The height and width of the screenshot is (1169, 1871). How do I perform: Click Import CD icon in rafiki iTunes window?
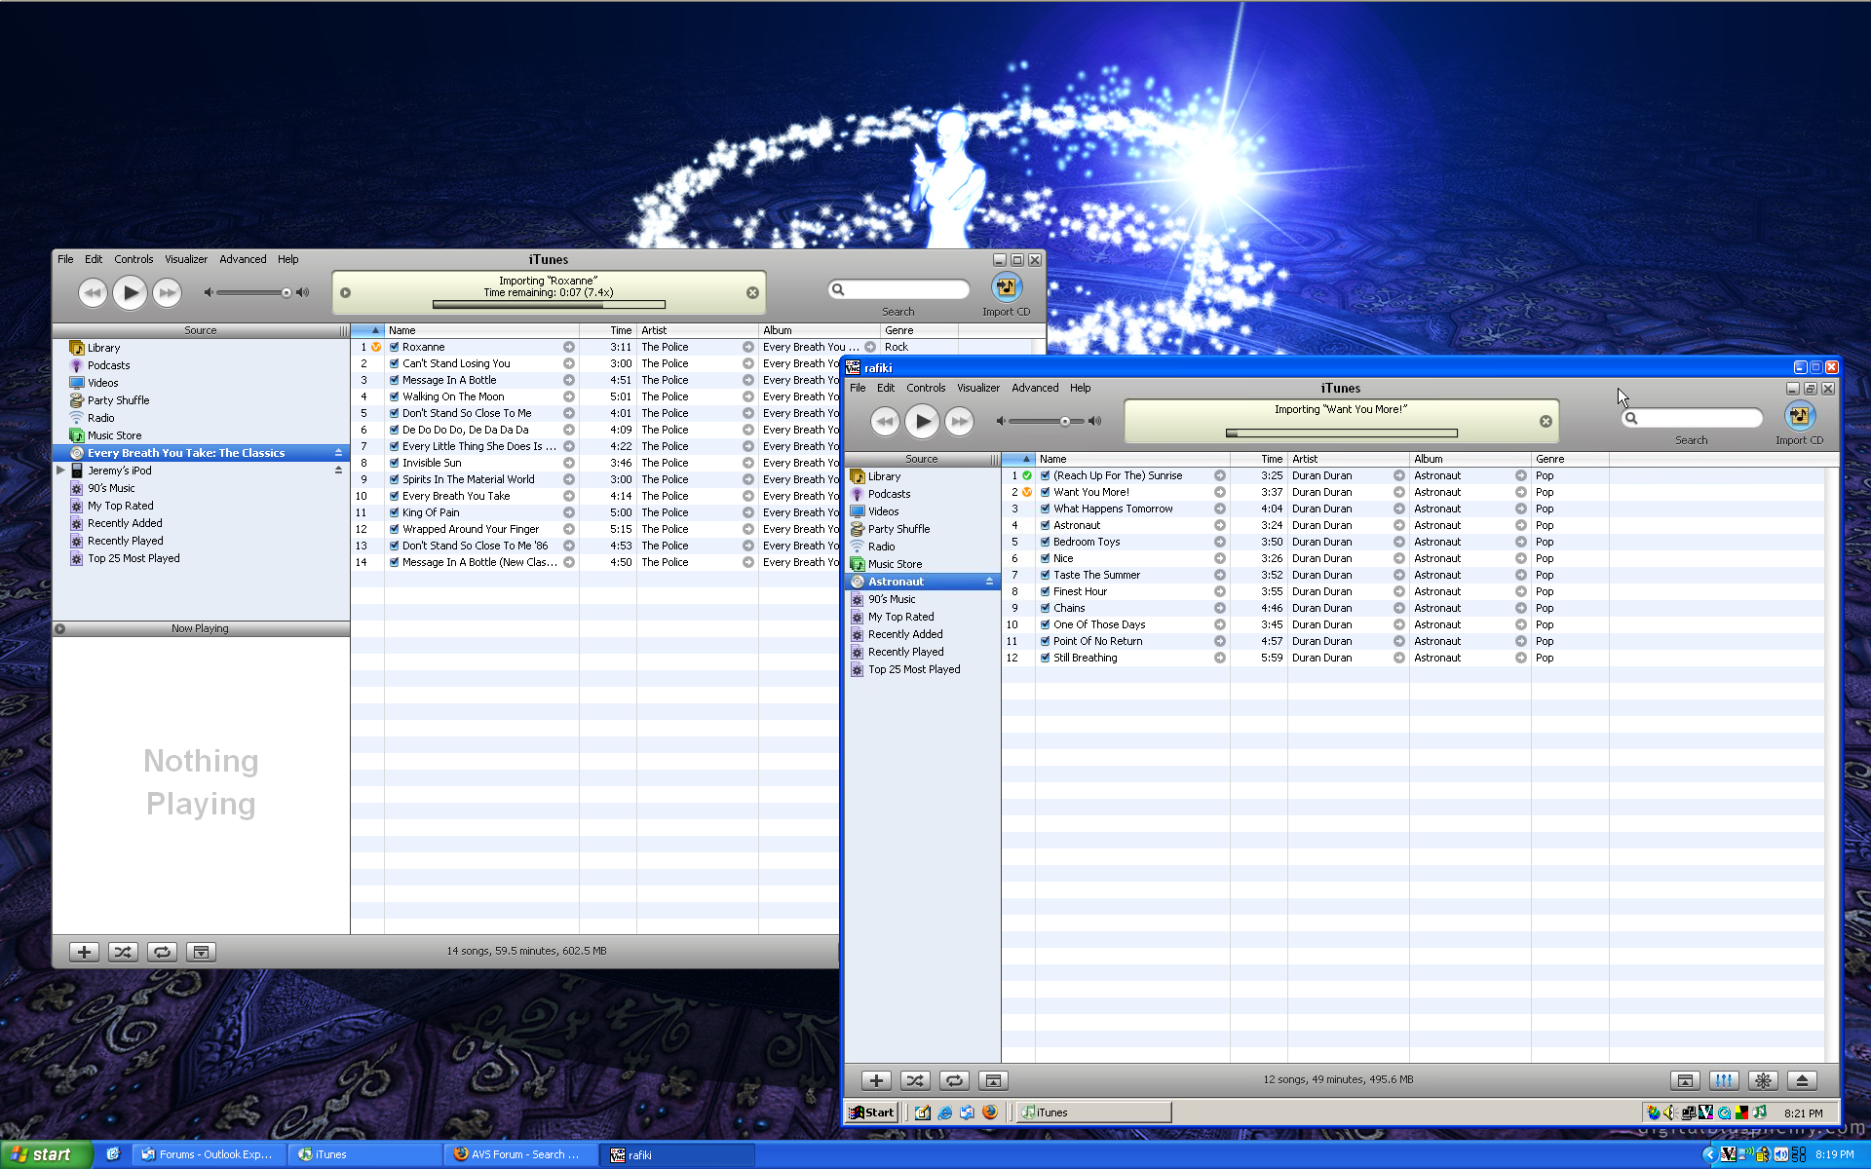pyautogui.click(x=1799, y=416)
